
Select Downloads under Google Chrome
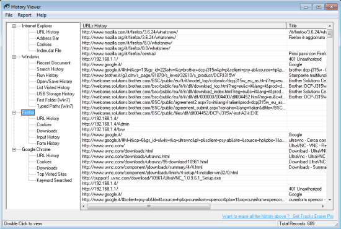pos(47,168)
